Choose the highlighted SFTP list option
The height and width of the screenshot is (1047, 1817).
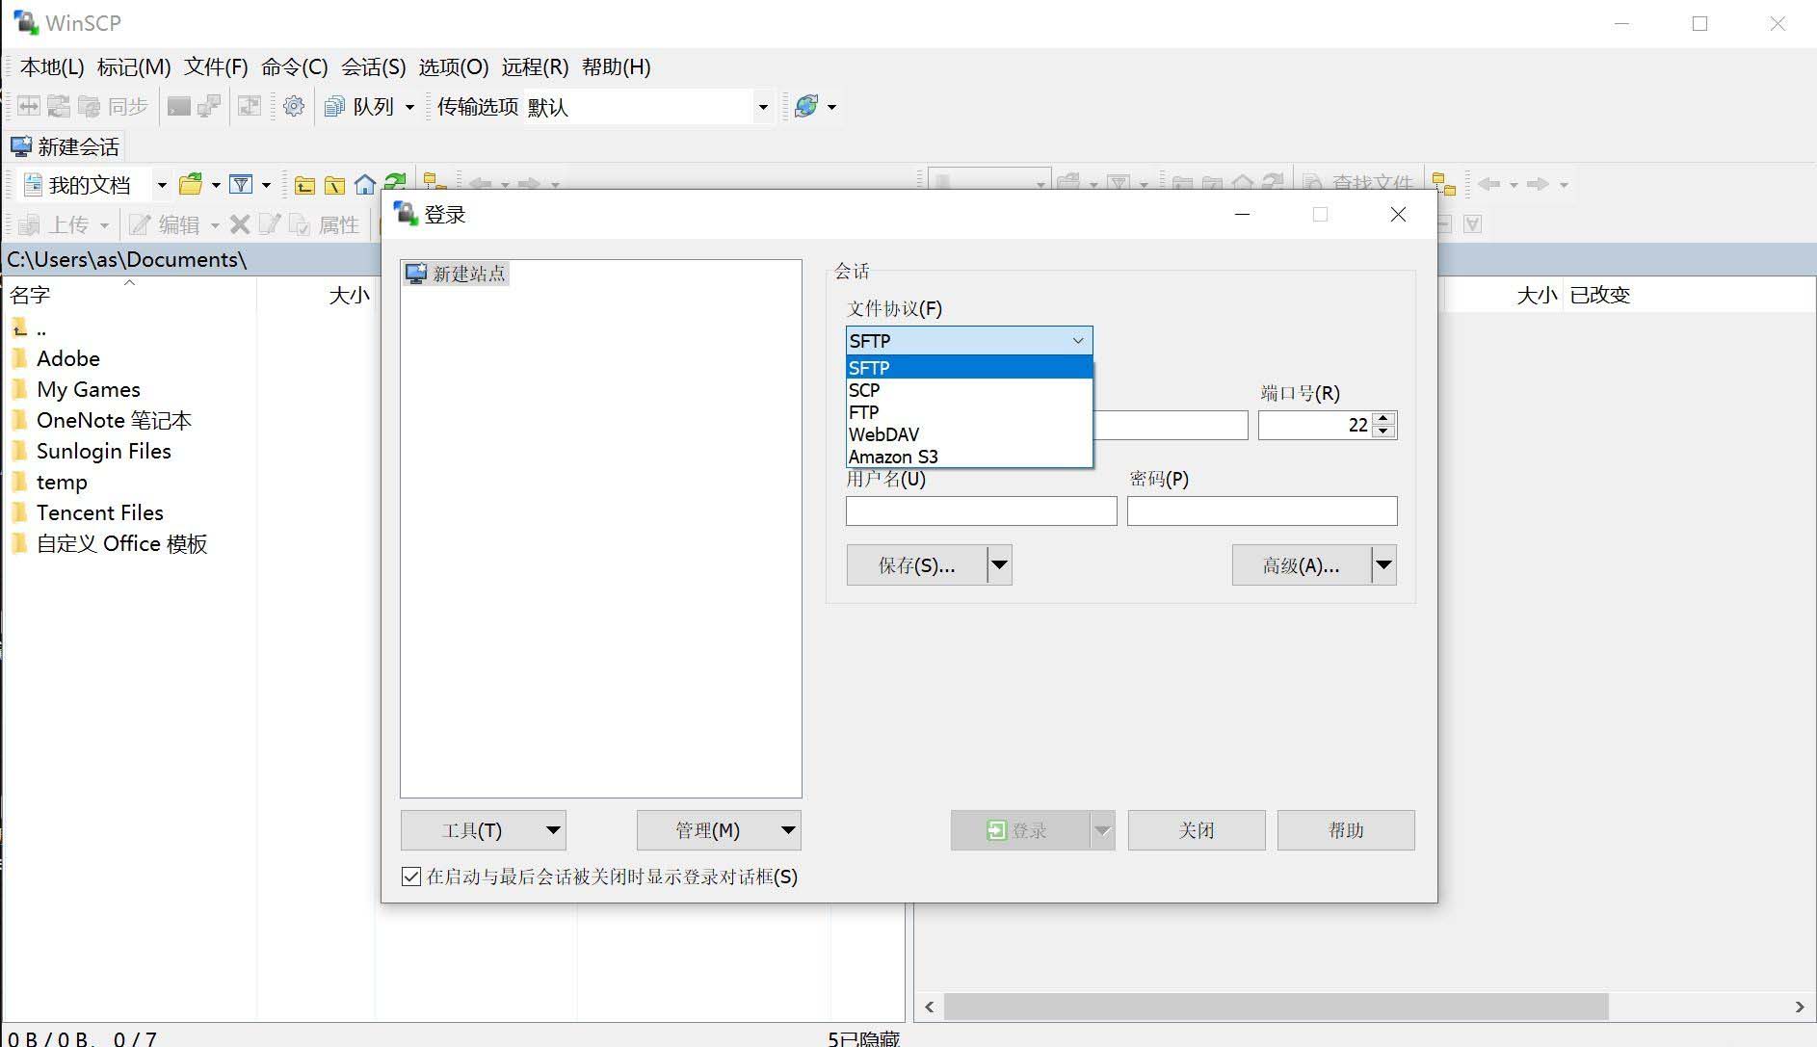(x=969, y=368)
